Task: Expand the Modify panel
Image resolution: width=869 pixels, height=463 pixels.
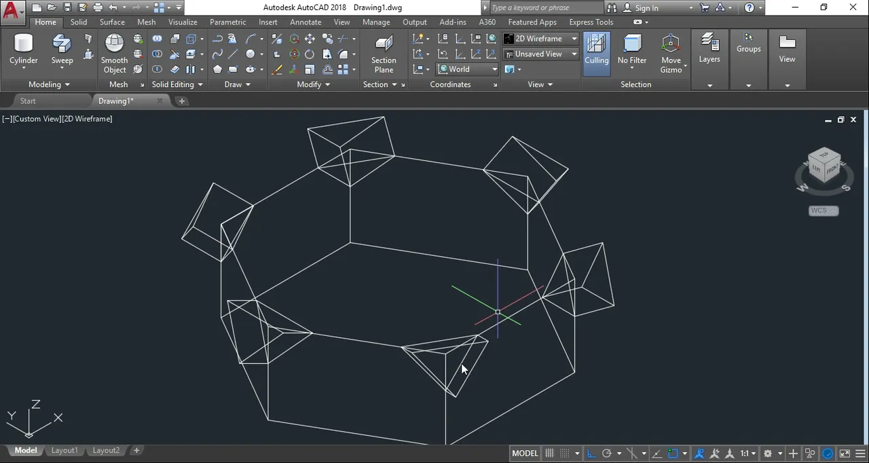Action: [x=314, y=84]
